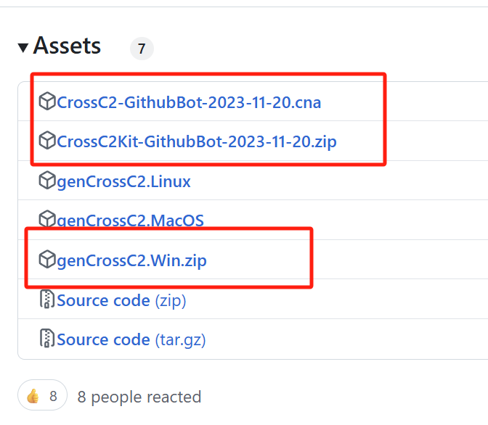Click package icon next to genCrossC2.Win.zip
The height and width of the screenshot is (425, 488).
click(x=47, y=259)
